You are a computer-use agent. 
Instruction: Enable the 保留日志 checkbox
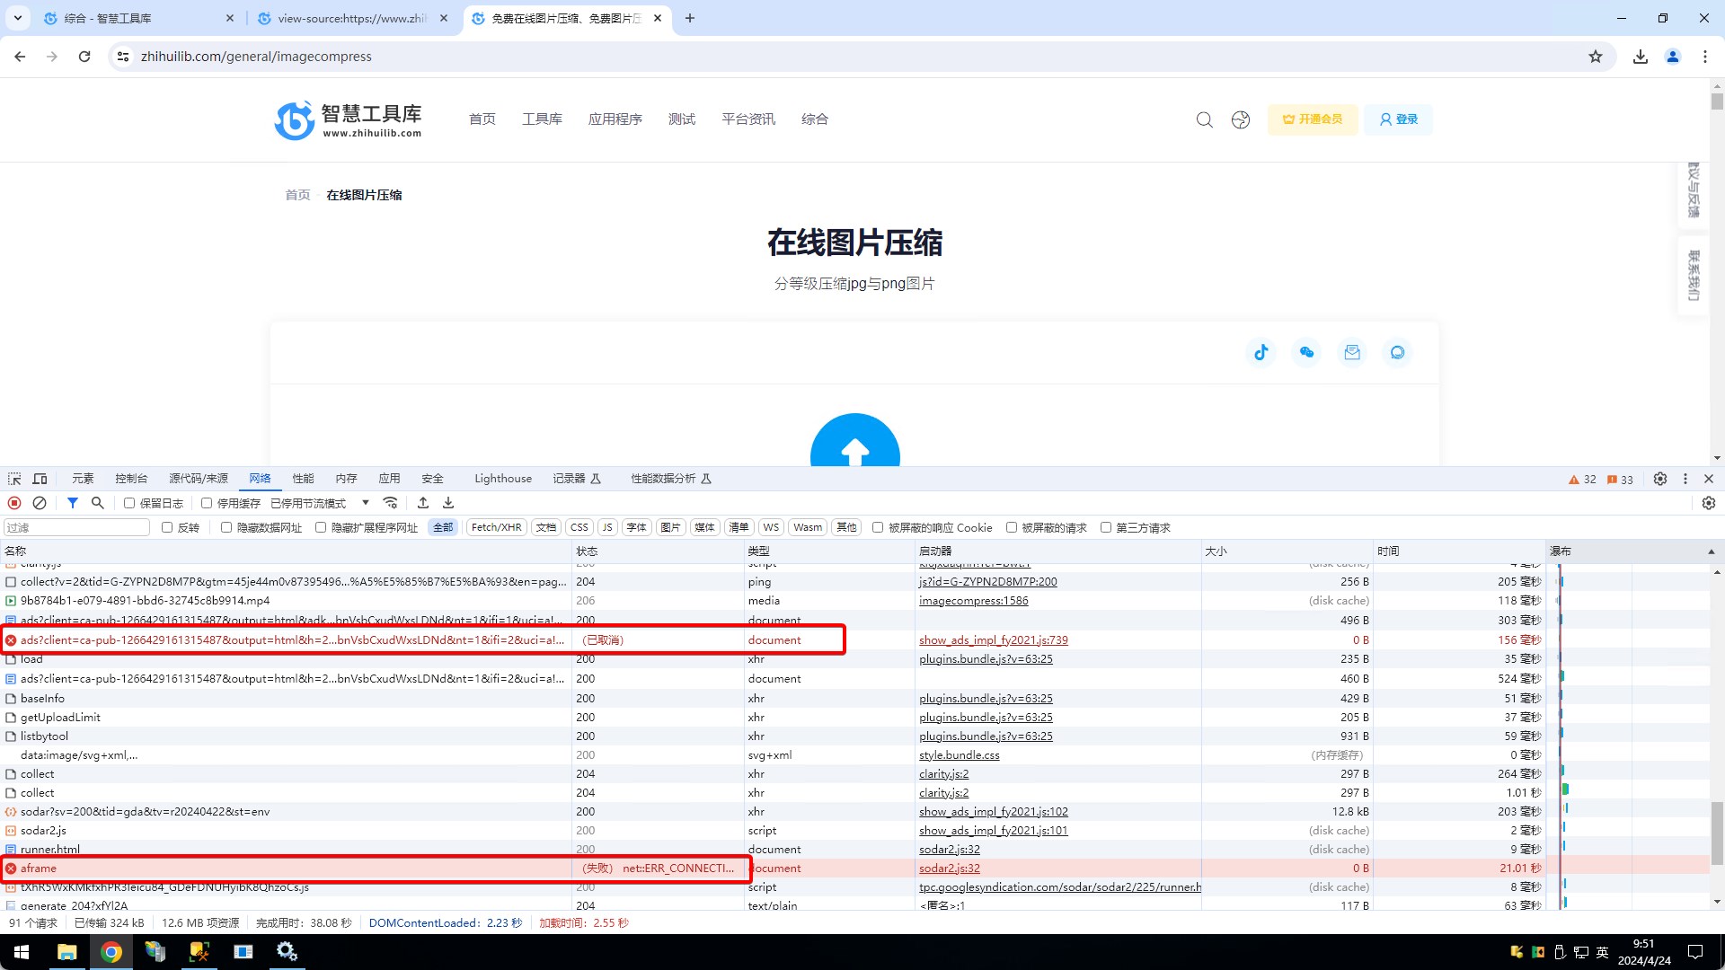point(129,503)
